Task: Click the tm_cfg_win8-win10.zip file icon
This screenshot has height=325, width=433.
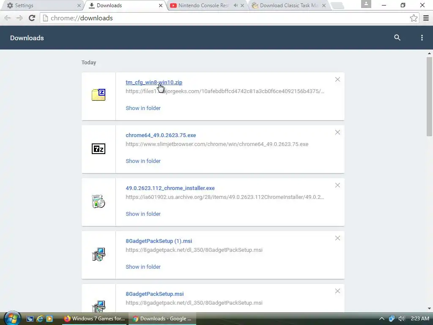Action: tap(99, 95)
